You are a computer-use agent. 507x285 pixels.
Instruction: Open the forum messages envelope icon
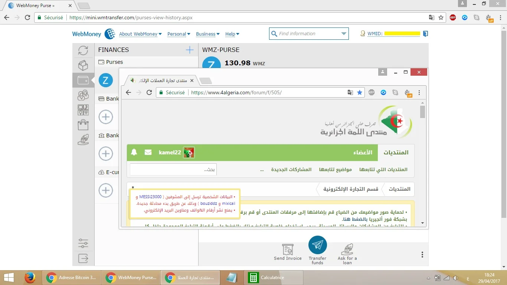(148, 152)
